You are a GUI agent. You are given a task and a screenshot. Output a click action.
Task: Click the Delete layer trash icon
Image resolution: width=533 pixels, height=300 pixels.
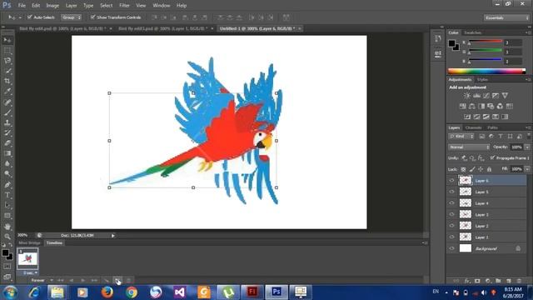(x=519, y=281)
